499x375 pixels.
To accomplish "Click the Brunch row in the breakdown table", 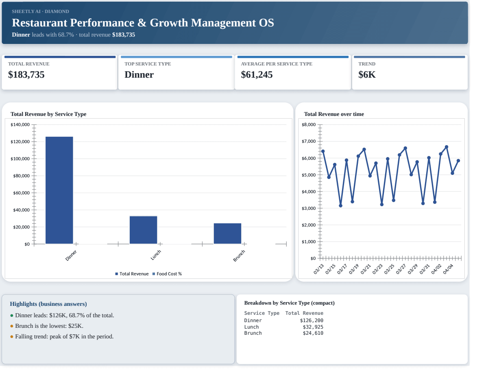I will point(284,333).
